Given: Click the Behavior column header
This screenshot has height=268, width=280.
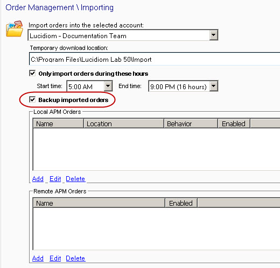Looking at the screenshot, I should coord(191,124).
